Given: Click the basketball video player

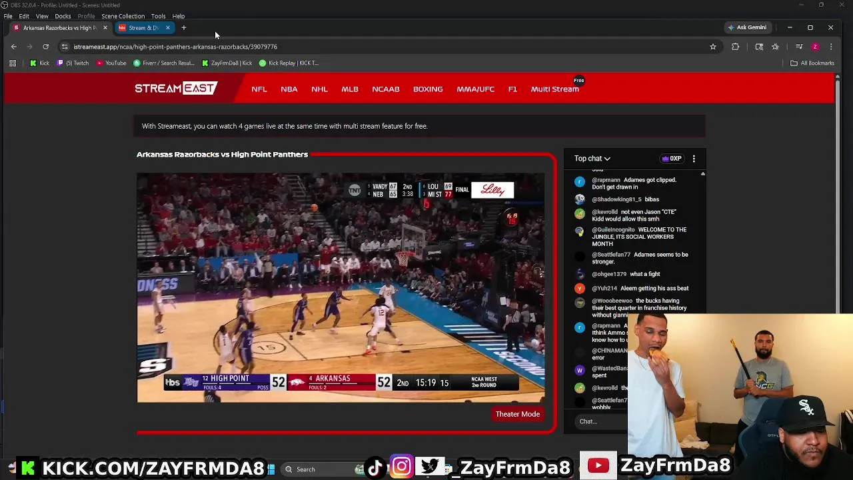Looking at the screenshot, I should pos(341,287).
